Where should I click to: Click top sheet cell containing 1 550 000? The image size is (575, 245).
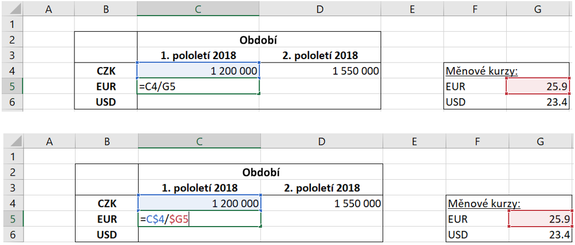pos(321,71)
